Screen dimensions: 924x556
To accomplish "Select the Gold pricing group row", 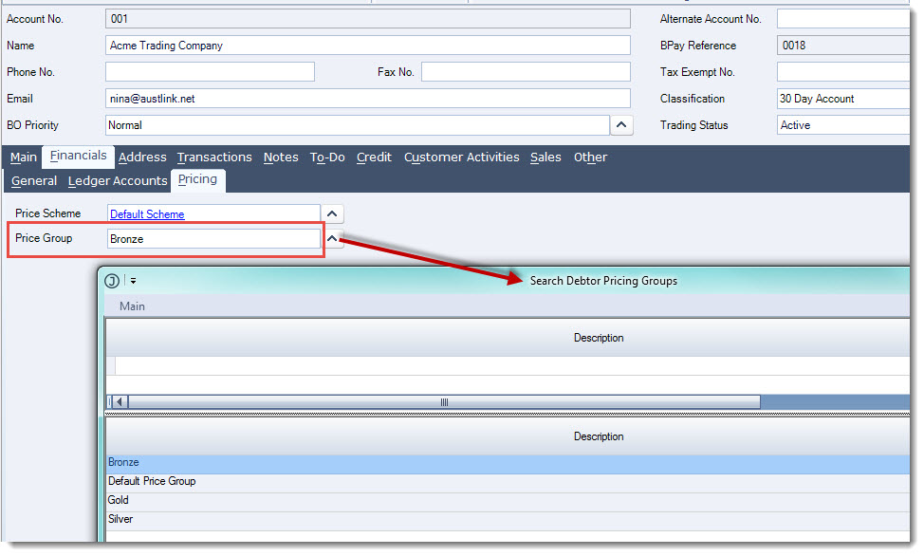I will pos(508,501).
